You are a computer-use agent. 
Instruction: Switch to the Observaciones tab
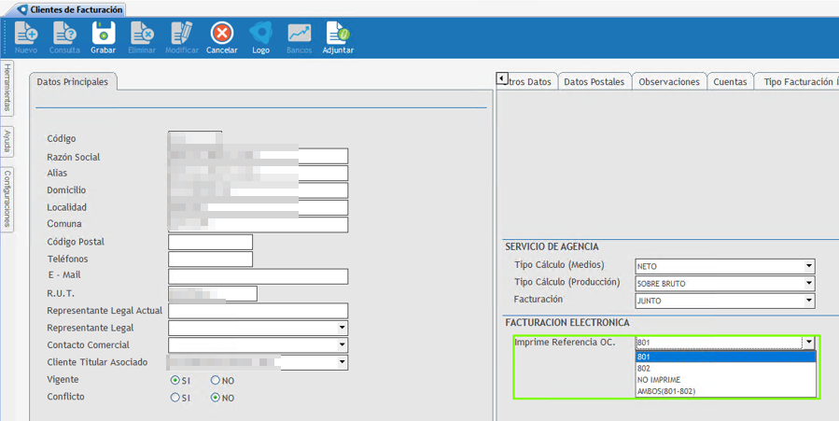pyautogui.click(x=669, y=82)
